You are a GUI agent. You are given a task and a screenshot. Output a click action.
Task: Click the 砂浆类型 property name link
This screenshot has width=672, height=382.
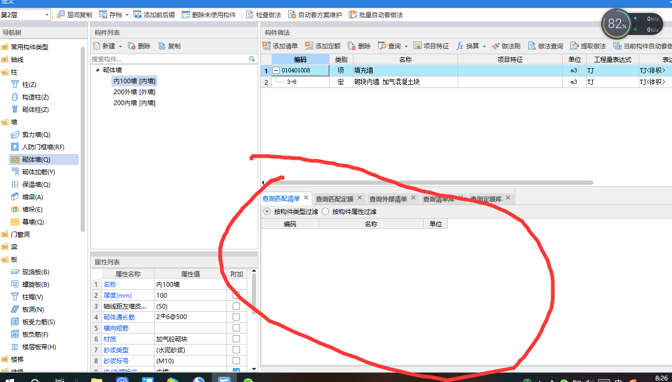(116, 350)
